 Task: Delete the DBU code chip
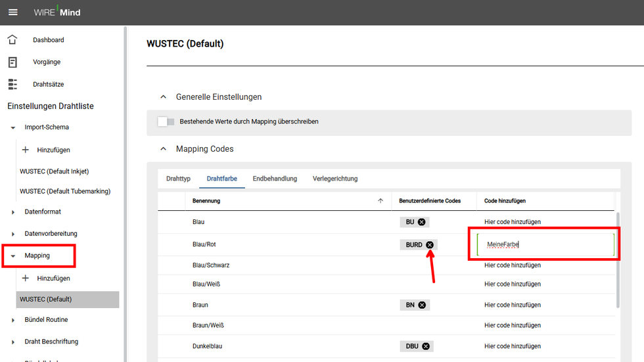point(426,346)
